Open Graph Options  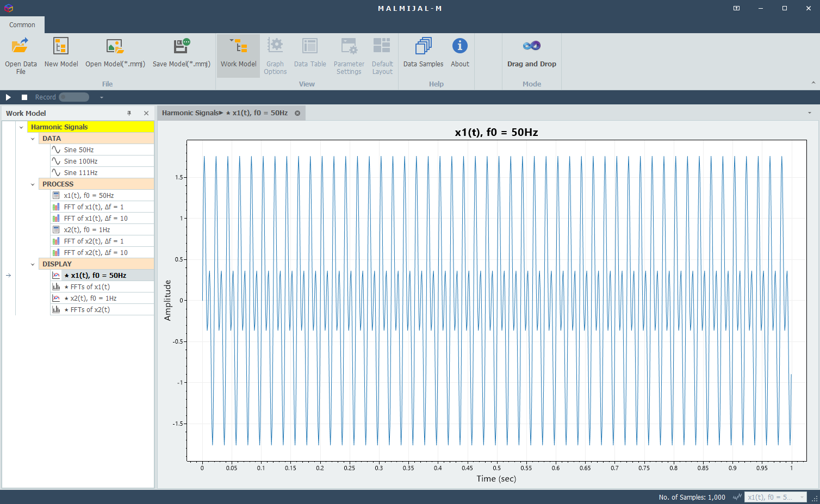tap(275, 56)
